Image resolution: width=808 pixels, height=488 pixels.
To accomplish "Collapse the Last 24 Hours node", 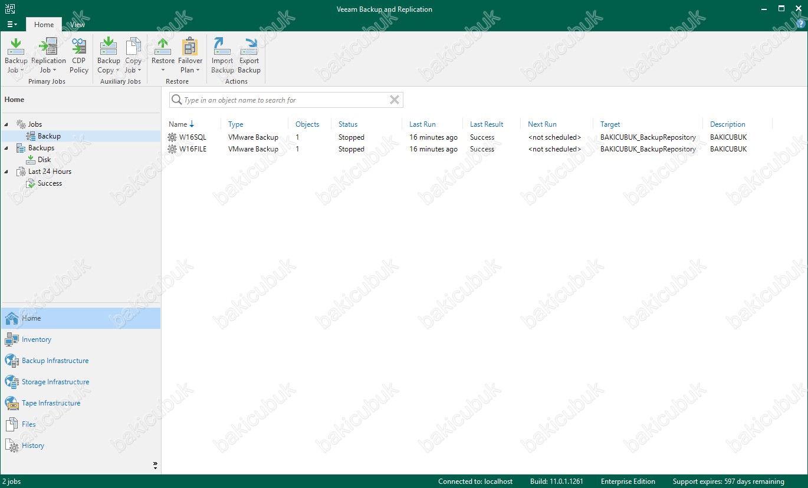I will coord(6,172).
